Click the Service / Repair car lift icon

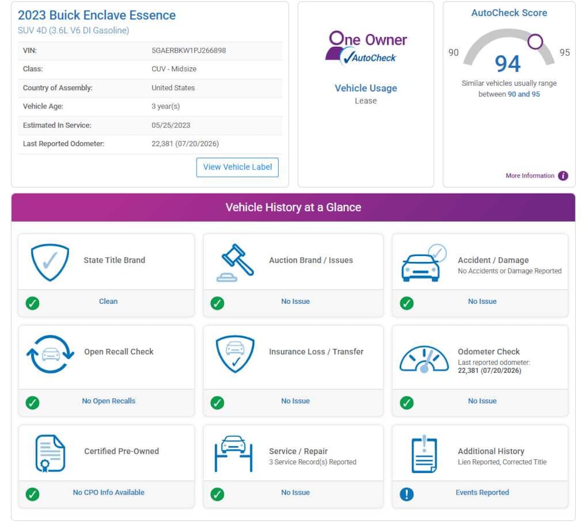tap(234, 453)
